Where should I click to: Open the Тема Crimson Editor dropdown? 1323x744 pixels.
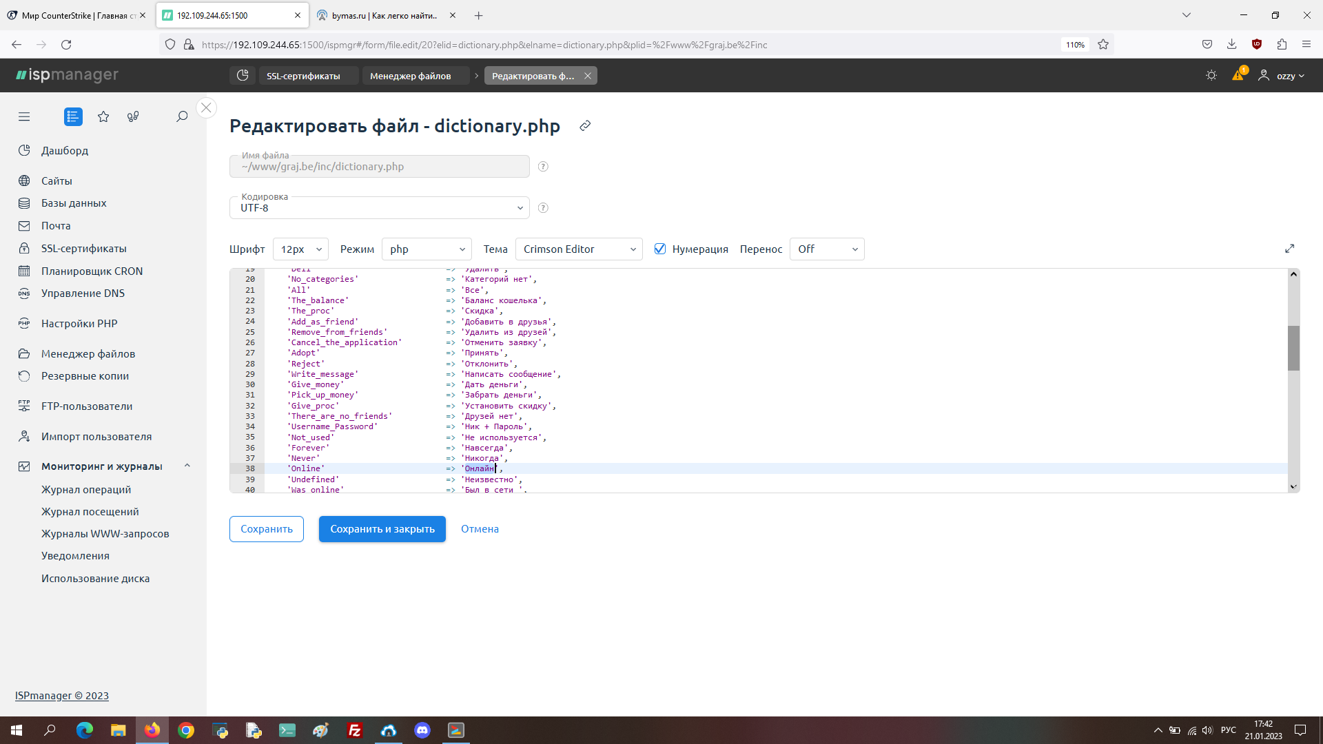[x=579, y=249]
